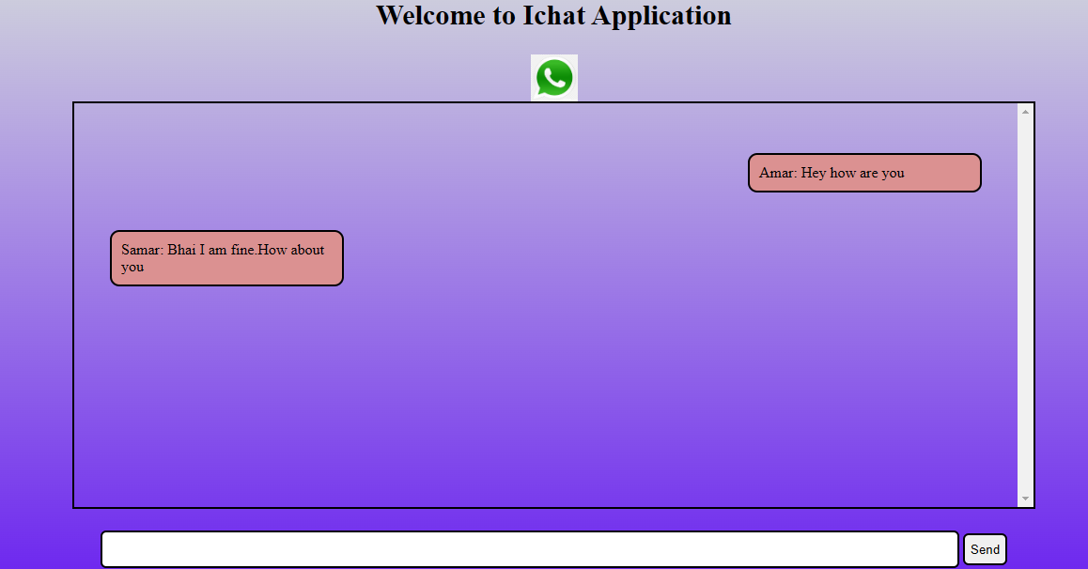Click the Send button
The image size is (1088, 569).
[x=985, y=549]
